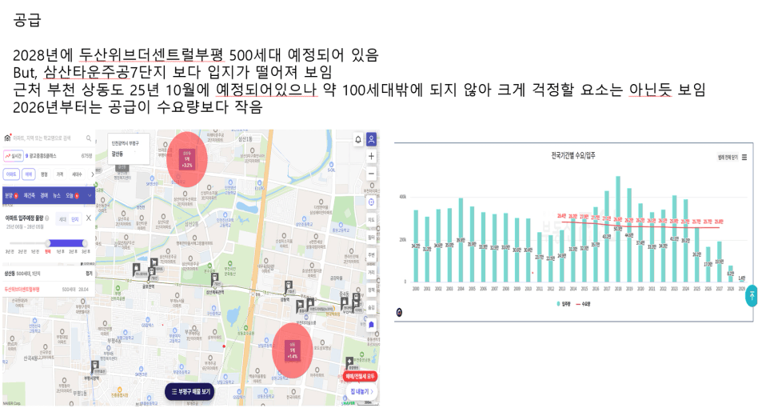762x420 pixels.
Task: Click the notification bell icon
Action: (x=358, y=140)
